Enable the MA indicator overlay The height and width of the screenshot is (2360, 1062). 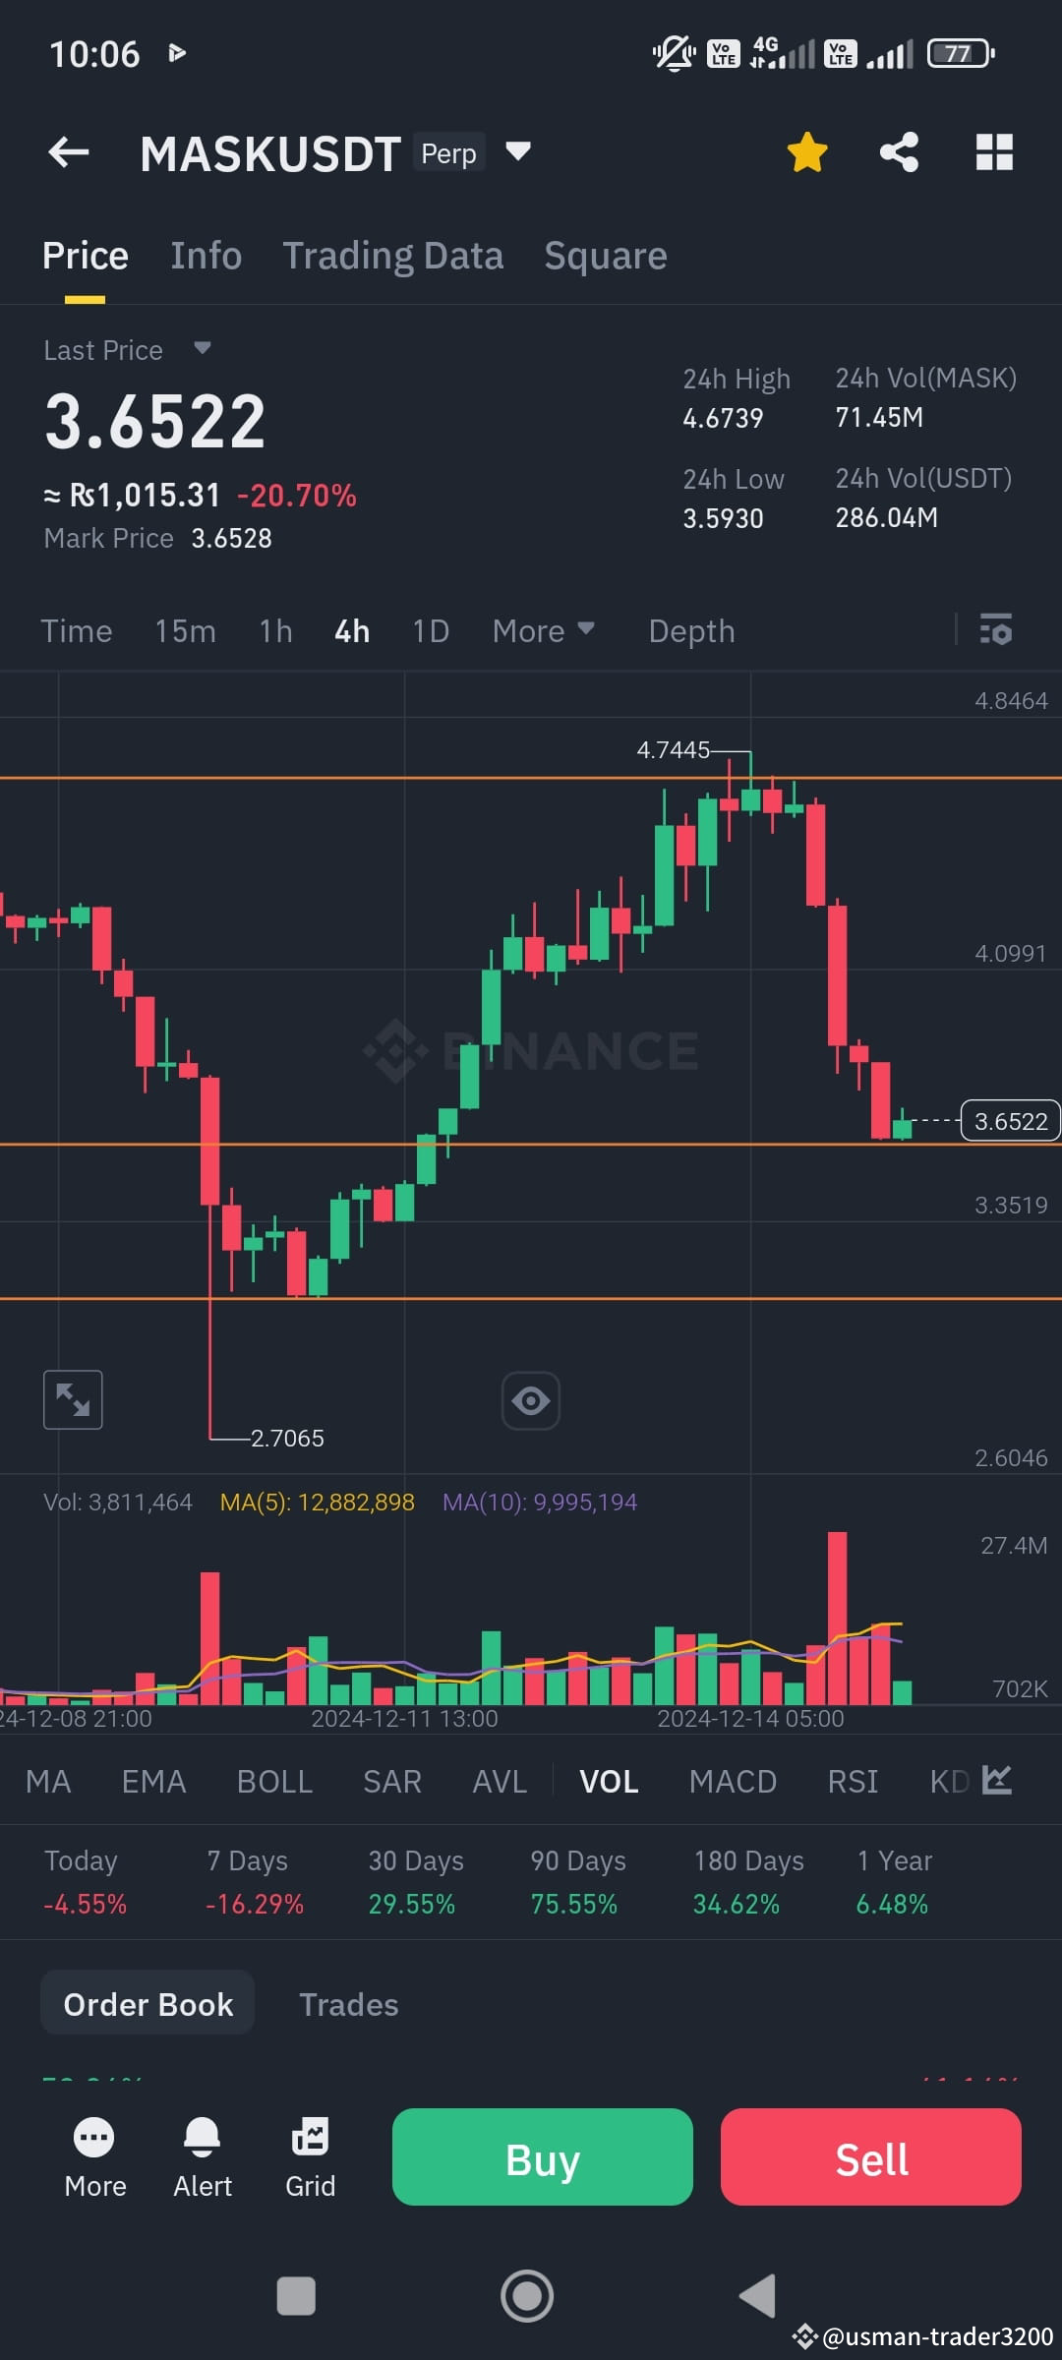click(x=47, y=1781)
